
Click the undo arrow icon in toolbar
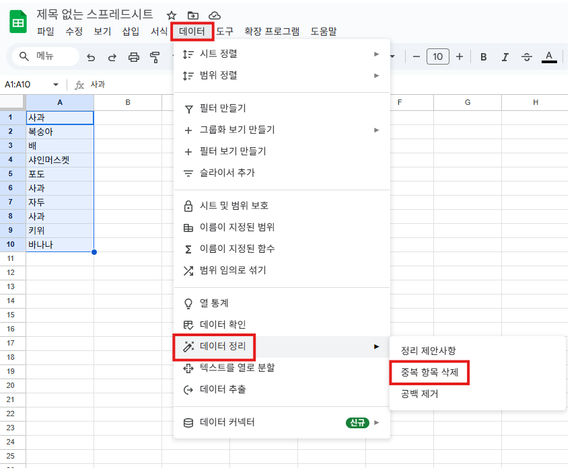coord(91,57)
